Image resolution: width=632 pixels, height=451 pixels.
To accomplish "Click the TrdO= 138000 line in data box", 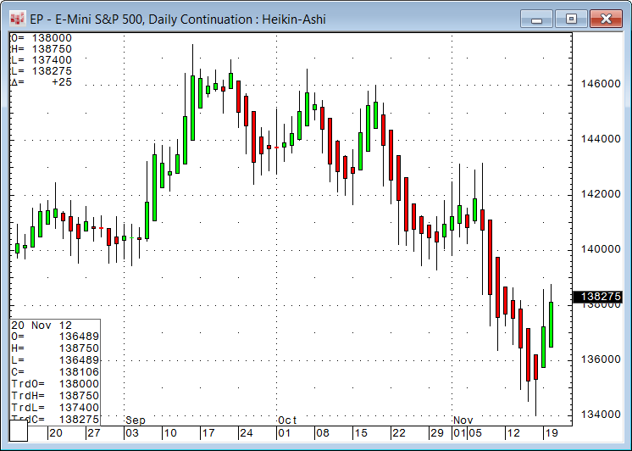I will click(54, 384).
